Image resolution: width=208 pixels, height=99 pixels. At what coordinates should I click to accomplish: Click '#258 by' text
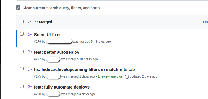point(40,94)
